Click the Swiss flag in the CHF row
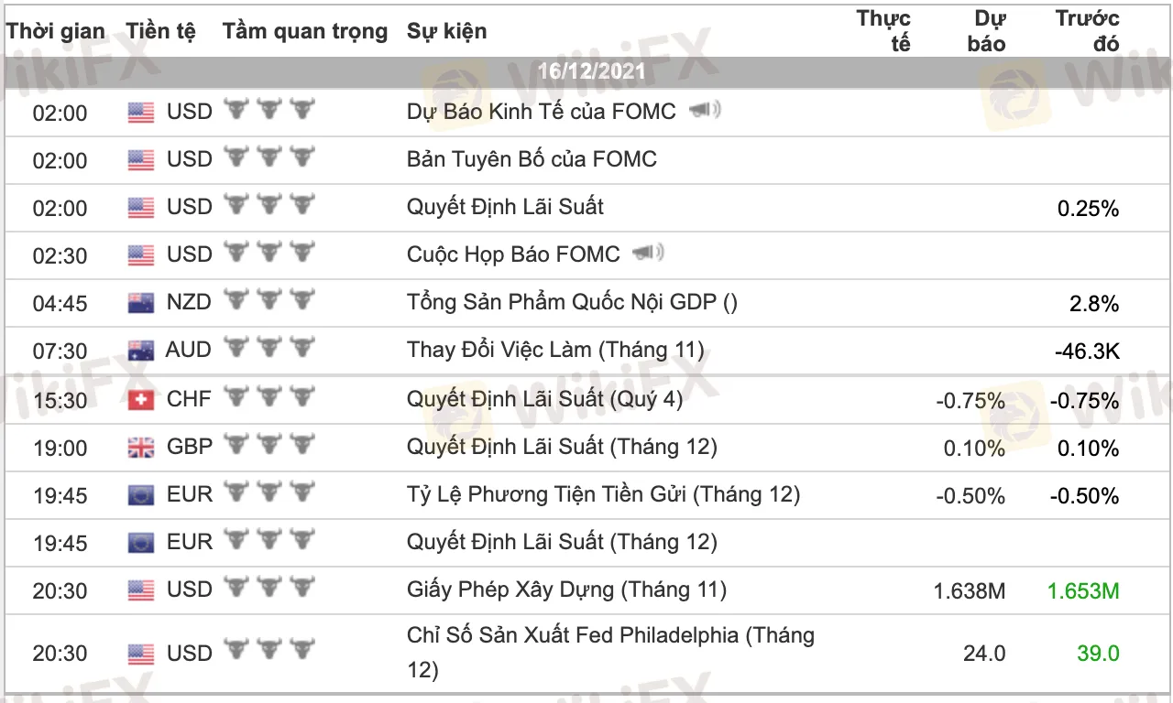 click(141, 400)
